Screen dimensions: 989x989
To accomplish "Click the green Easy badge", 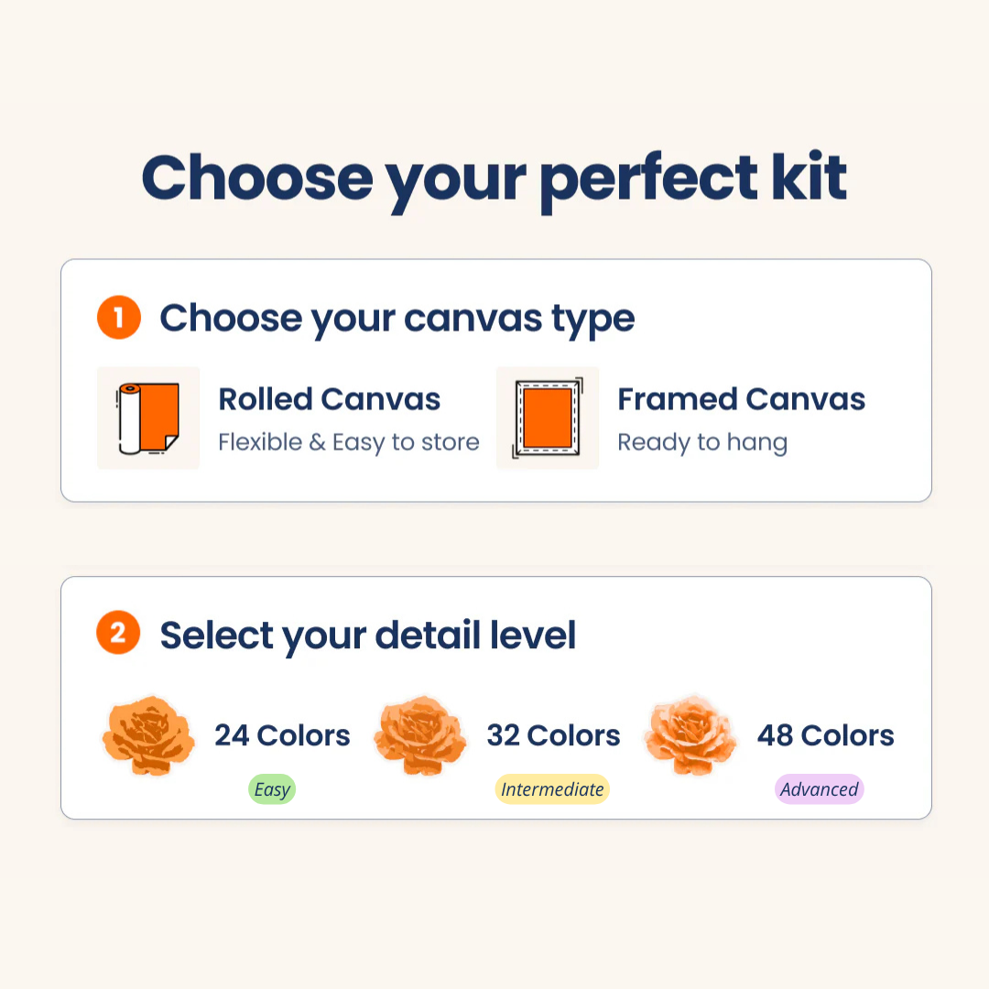I will [272, 789].
